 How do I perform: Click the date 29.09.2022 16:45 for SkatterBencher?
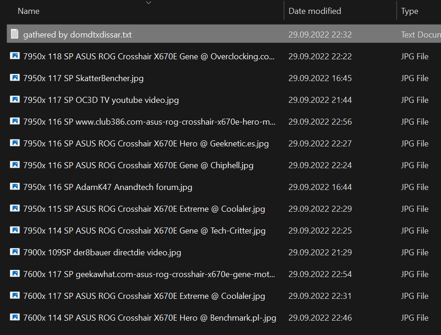tap(320, 78)
